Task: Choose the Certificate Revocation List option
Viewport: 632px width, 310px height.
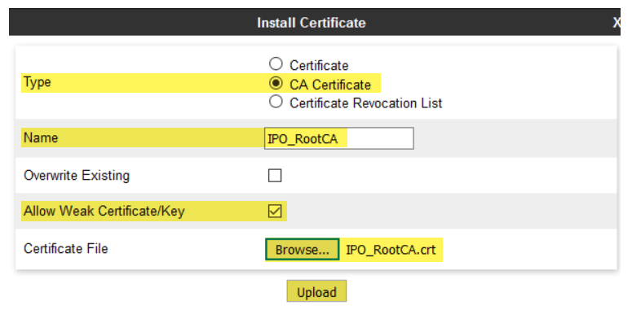Action: click(276, 103)
